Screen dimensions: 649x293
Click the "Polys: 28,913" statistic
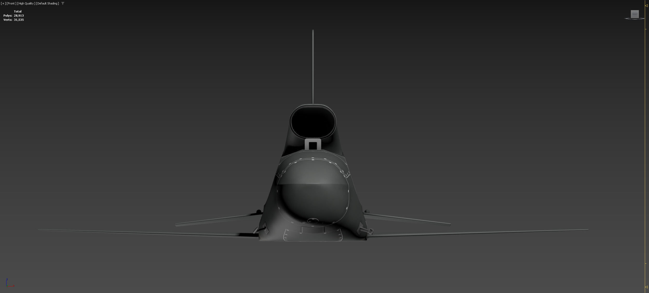[x=13, y=16]
